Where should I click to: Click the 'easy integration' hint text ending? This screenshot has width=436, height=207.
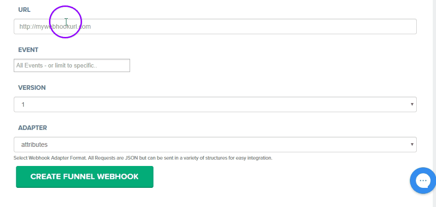tap(253, 158)
